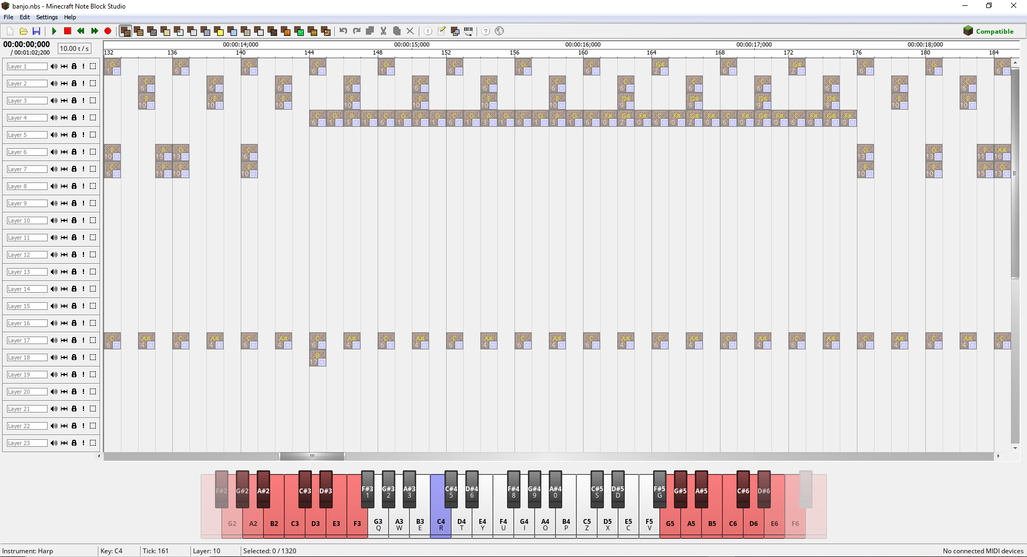This screenshot has width=1027, height=557.
Task: Cut notes using the scissors icon
Action: click(x=383, y=31)
